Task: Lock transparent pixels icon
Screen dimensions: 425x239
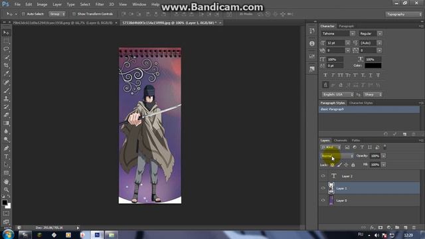Action: click(332, 165)
